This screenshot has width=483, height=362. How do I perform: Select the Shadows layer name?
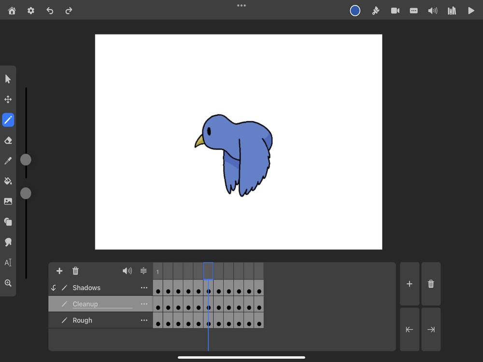point(86,288)
